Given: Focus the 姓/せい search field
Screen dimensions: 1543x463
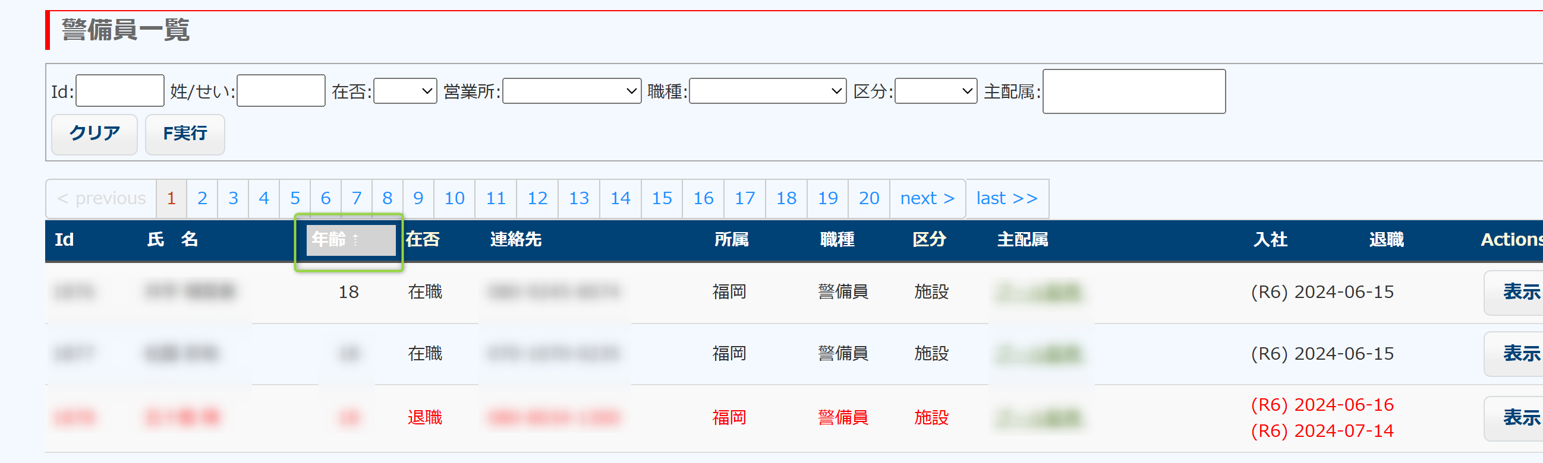Looking at the screenshot, I should pyautogui.click(x=281, y=91).
